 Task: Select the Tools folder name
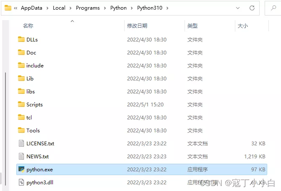[x=33, y=131]
